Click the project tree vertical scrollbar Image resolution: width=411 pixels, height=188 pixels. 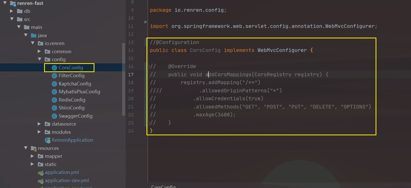click(x=124, y=79)
